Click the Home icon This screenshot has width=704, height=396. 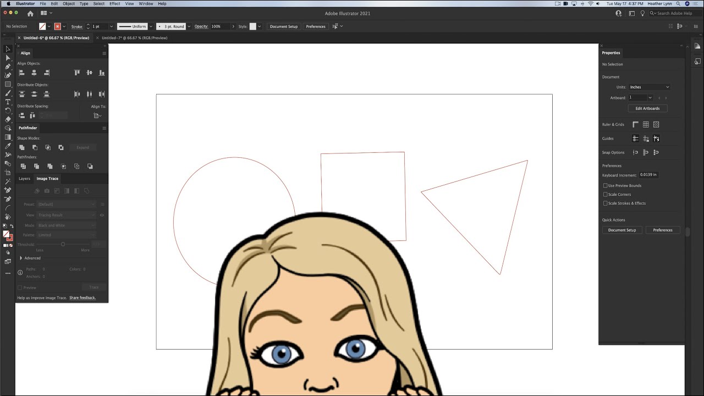click(30, 13)
